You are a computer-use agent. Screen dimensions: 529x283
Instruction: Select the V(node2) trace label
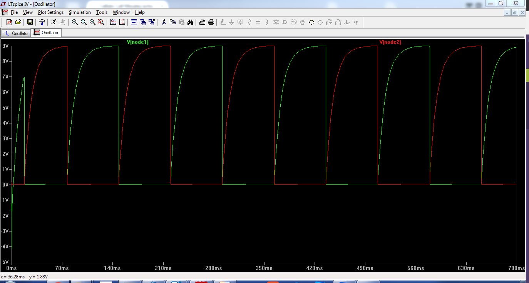click(390, 42)
